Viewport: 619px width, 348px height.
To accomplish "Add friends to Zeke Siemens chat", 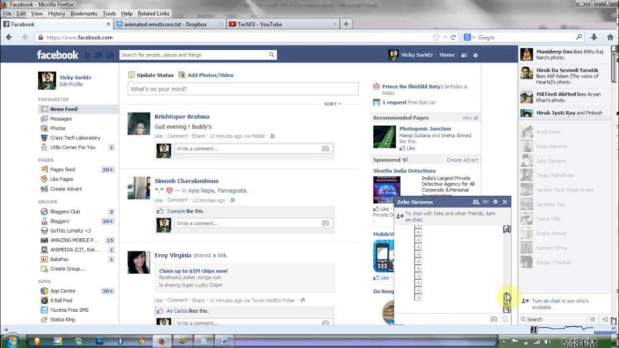I will click(476, 202).
